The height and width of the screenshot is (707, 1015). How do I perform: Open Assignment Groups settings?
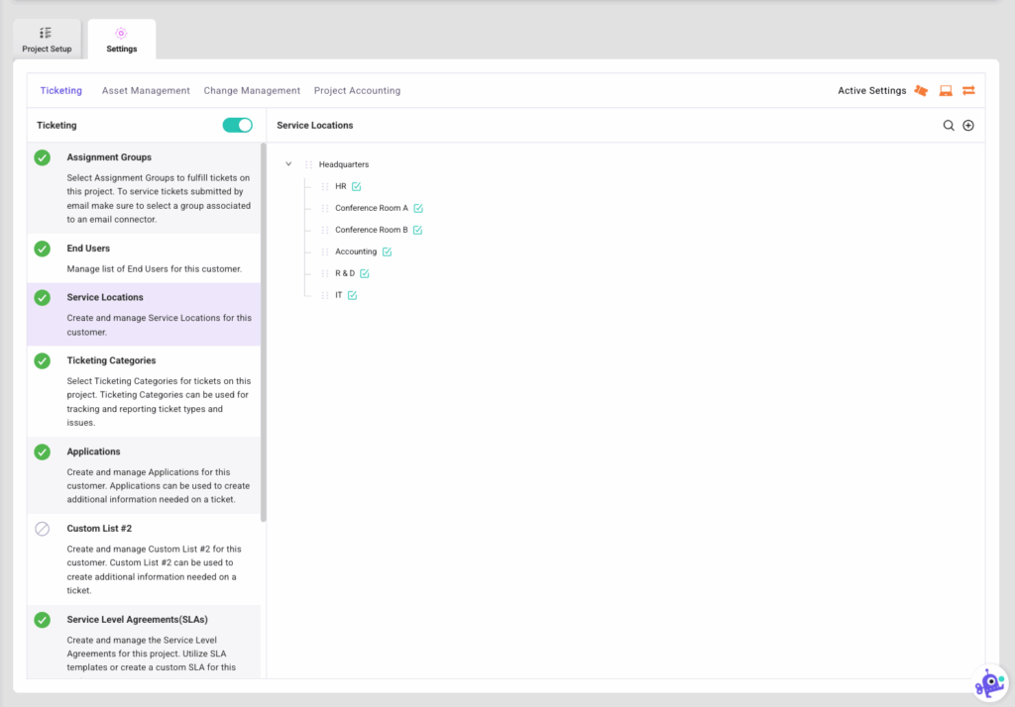[109, 157]
